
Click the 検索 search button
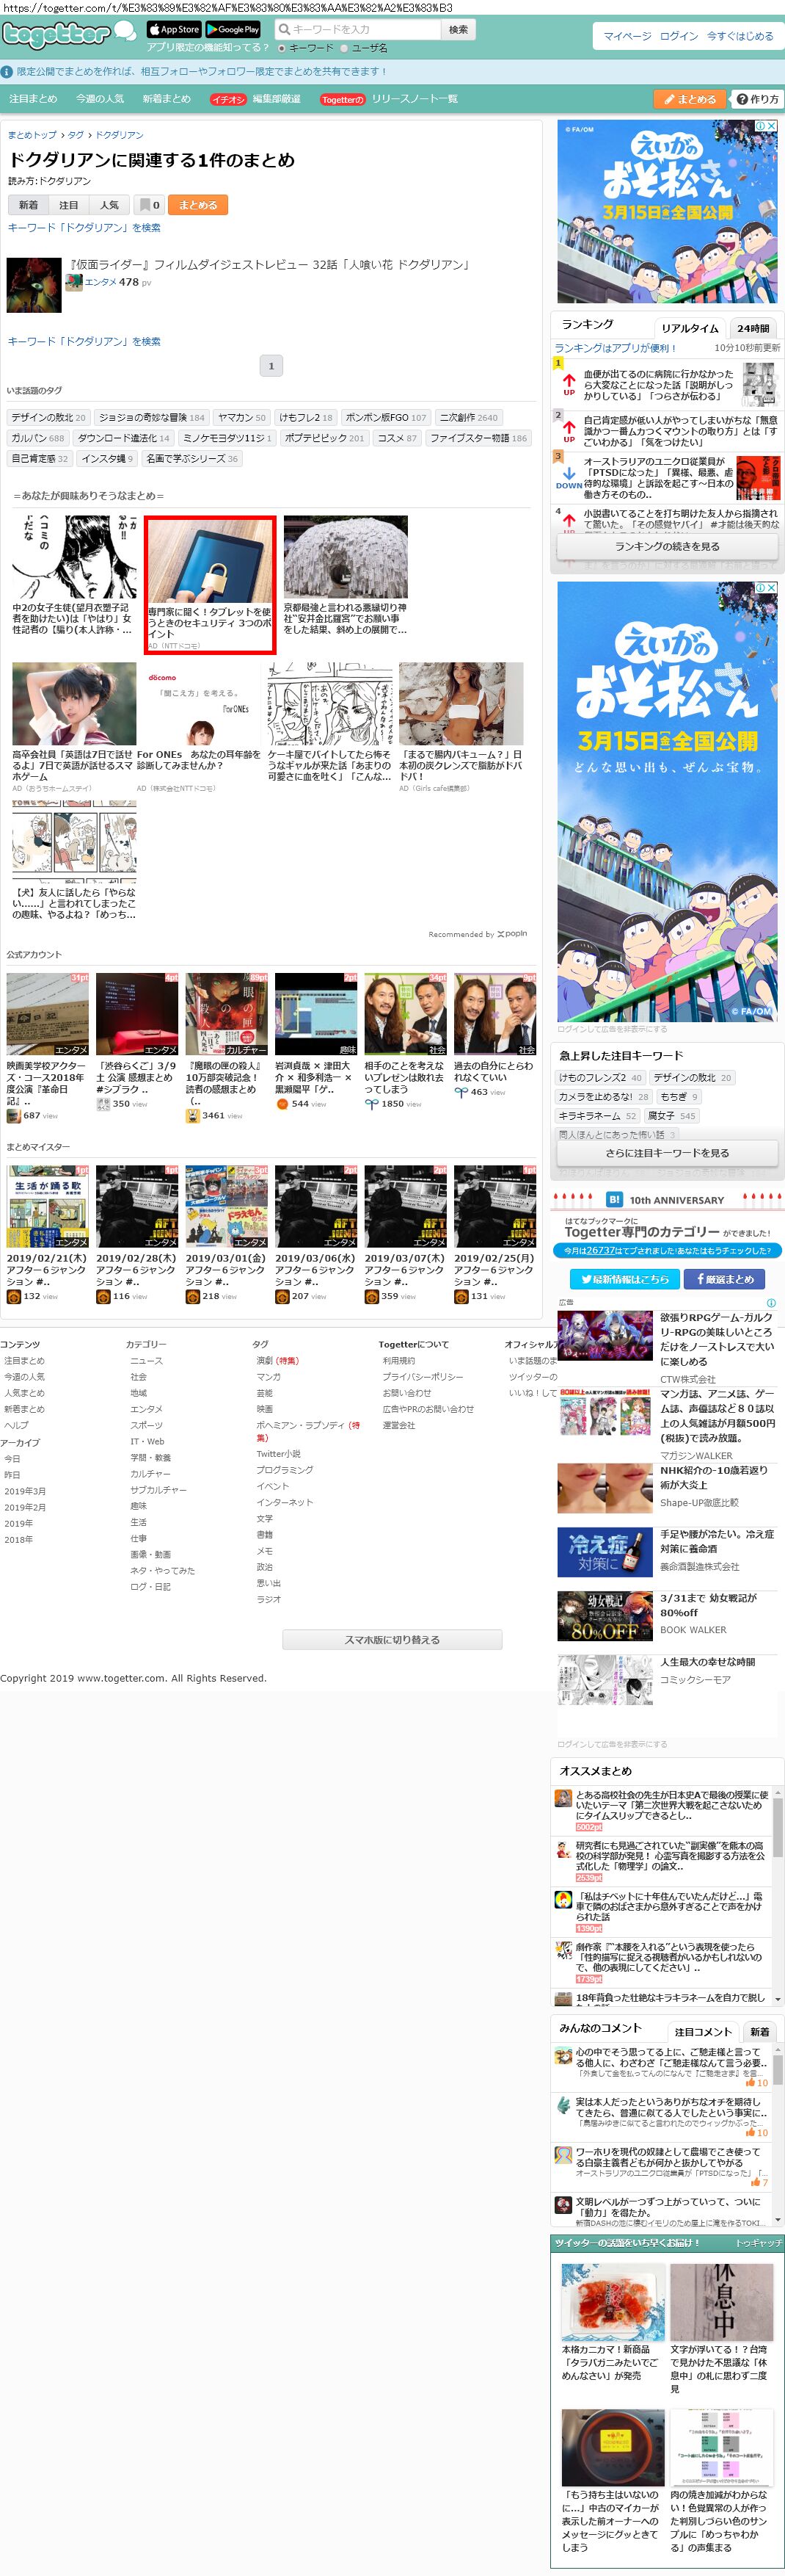tap(459, 30)
